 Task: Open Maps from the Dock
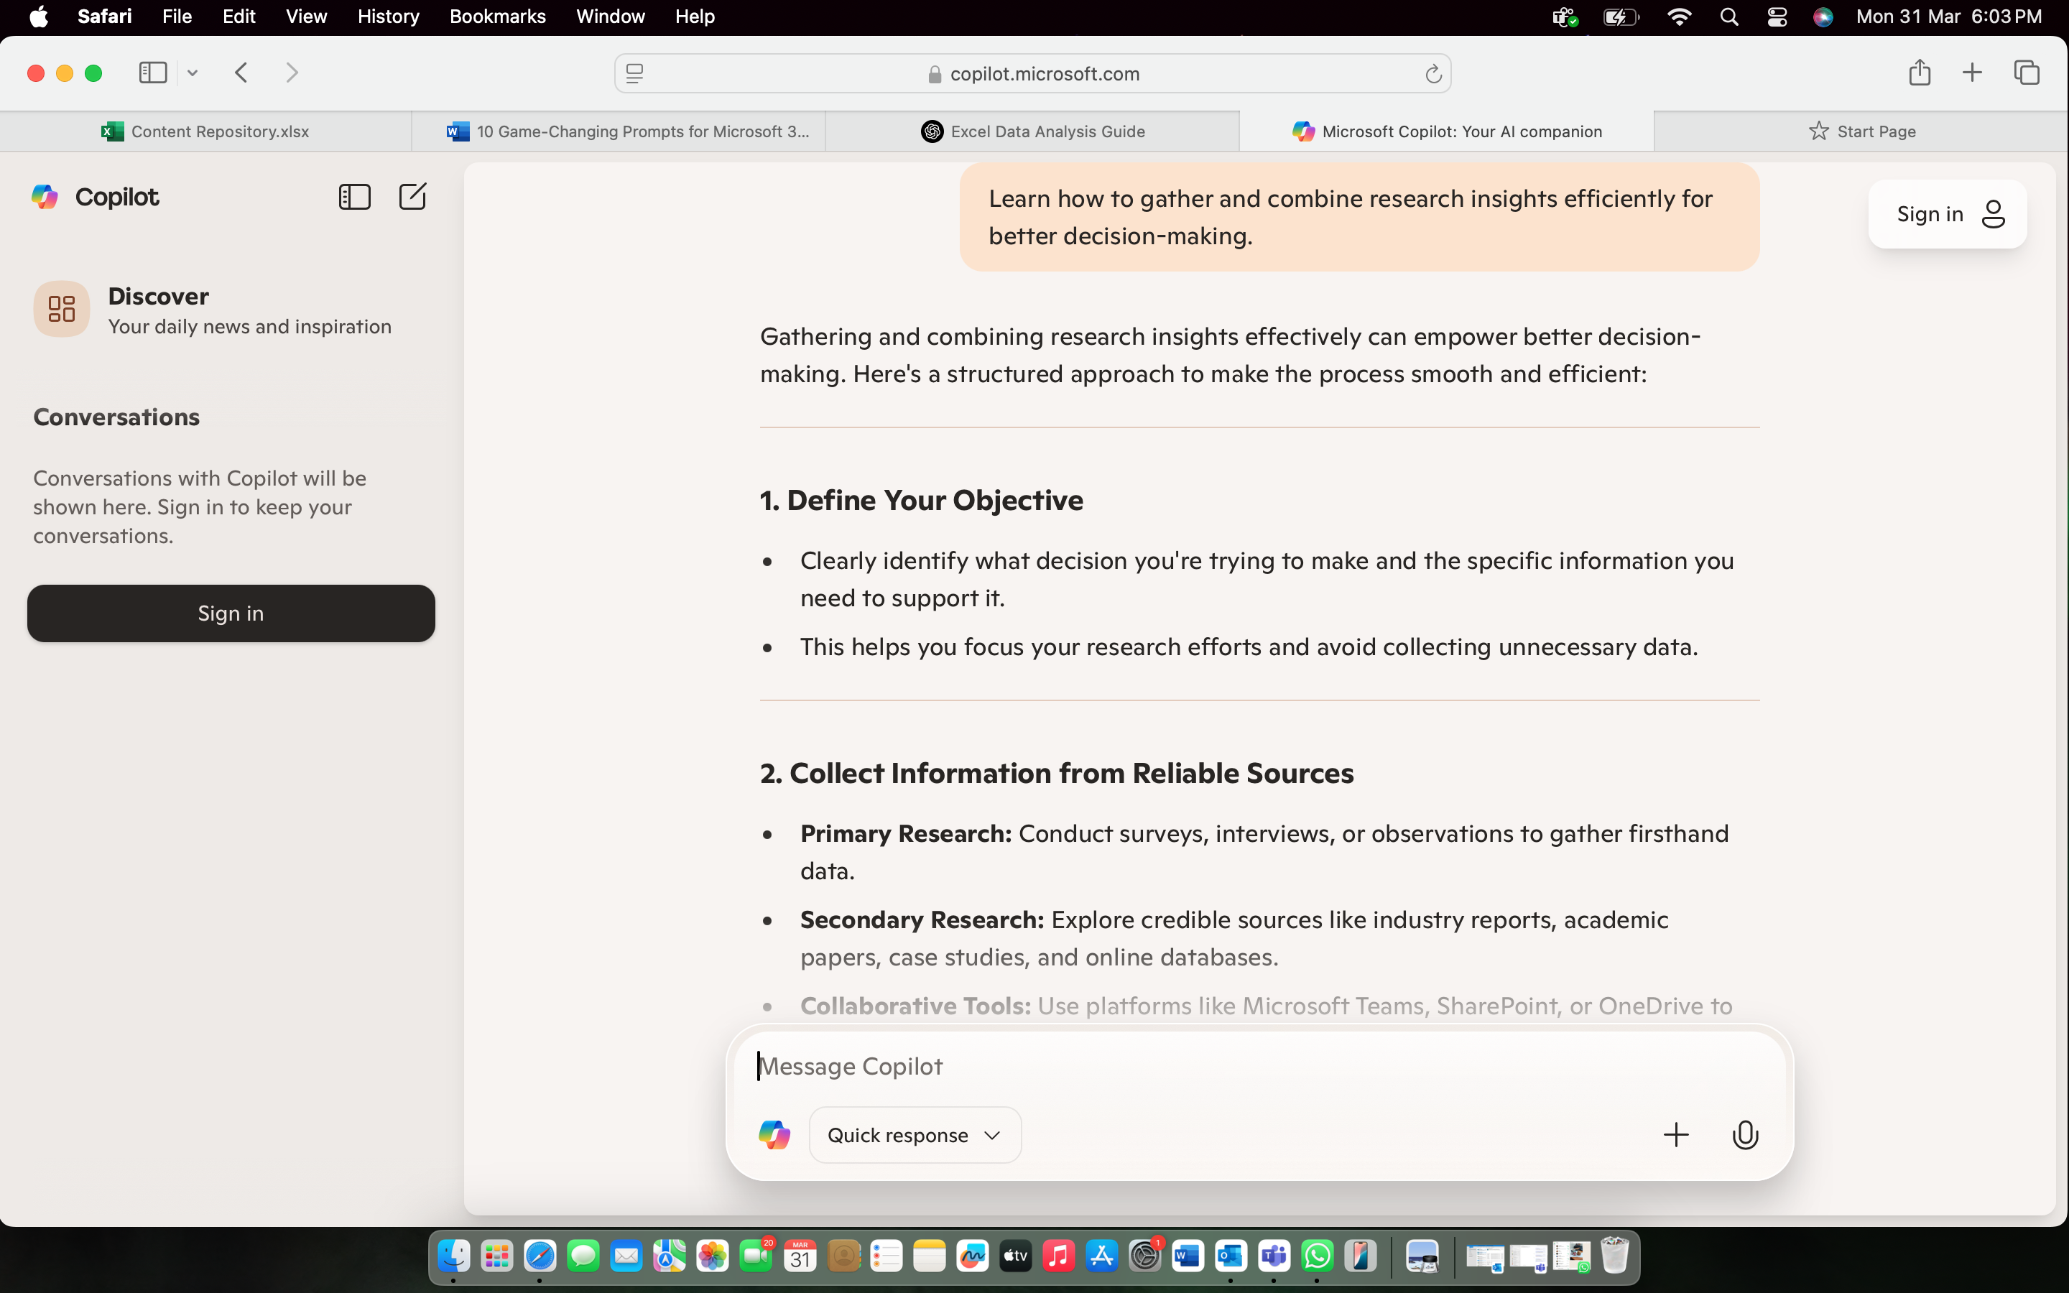tap(670, 1256)
